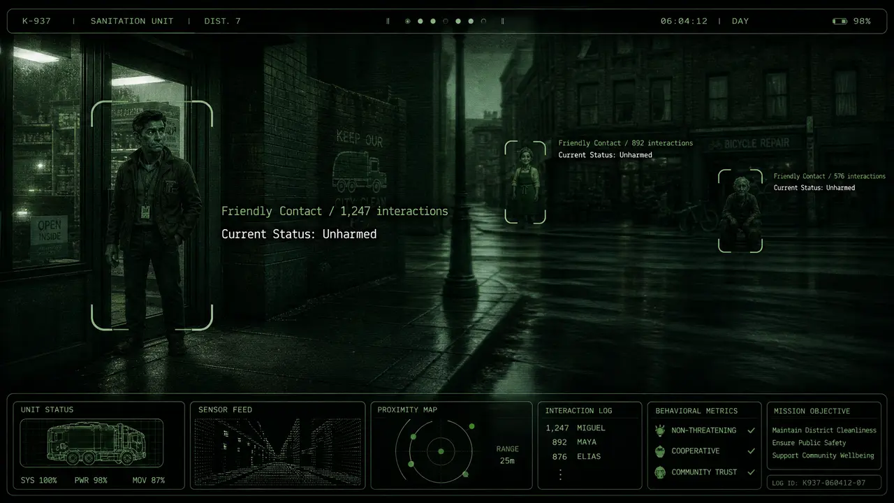The height and width of the screenshot is (503, 894).
Task: Click the DIST. 7 label
Action: pyautogui.click(x=222, y=21)
